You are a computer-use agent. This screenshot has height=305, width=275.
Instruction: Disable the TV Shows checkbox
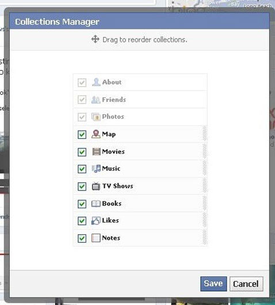pos(82,186)
